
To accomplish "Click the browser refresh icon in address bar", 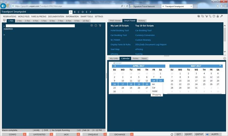I will pos(127,6).
